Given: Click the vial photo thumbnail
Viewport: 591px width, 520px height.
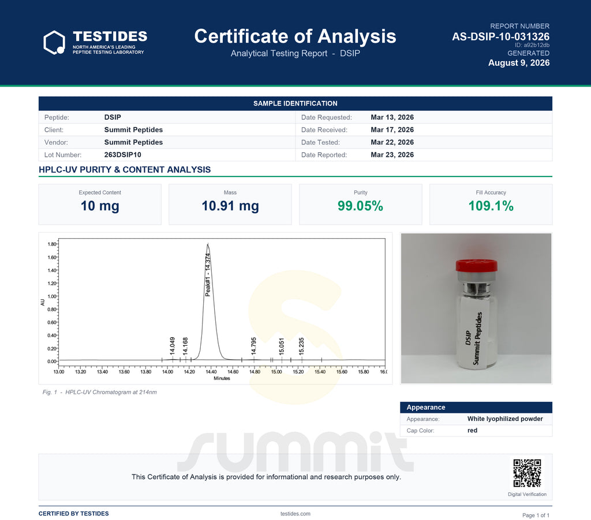Looking at the screenshot, I should click(476, 308).
